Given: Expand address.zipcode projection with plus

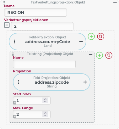Looking at the screenshot, I should (x=85, y=82).
